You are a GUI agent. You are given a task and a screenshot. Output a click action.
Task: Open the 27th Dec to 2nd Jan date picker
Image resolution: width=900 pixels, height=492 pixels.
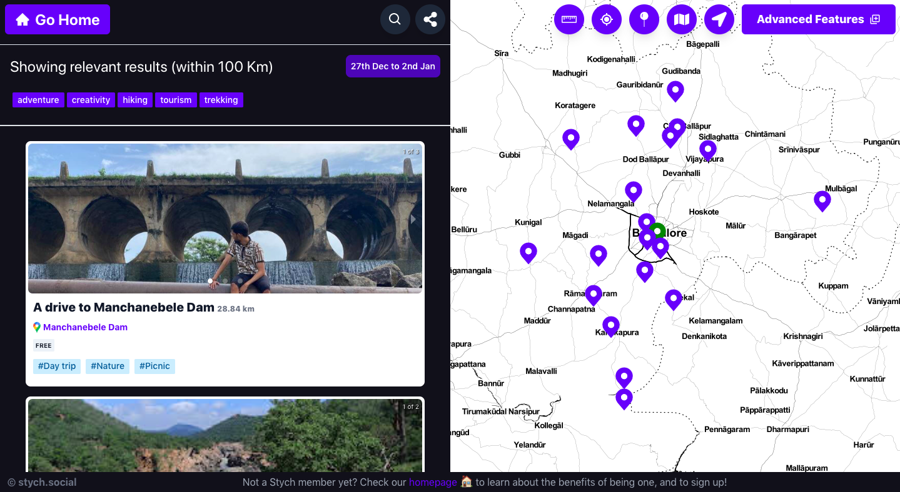tap(393, 66)
